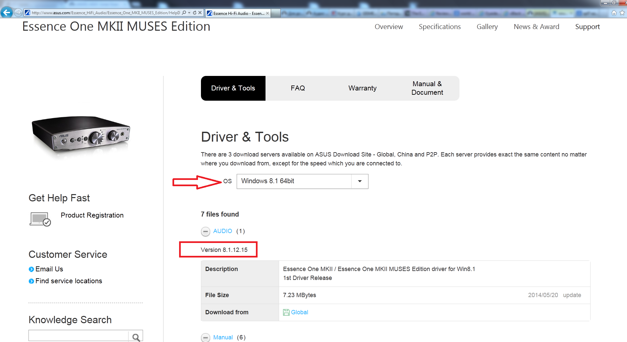Click the Email Us link
This screenshot has height=342, width=627.
(x=49, y=269)
